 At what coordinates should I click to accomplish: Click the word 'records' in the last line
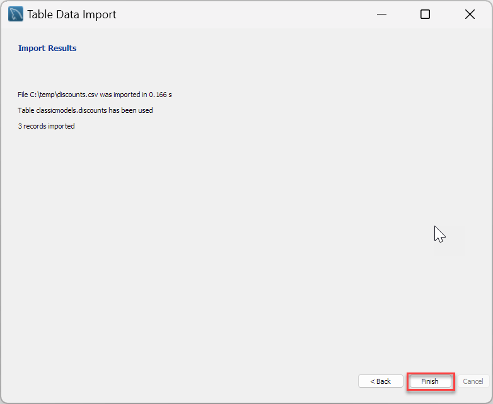(35, 126)
